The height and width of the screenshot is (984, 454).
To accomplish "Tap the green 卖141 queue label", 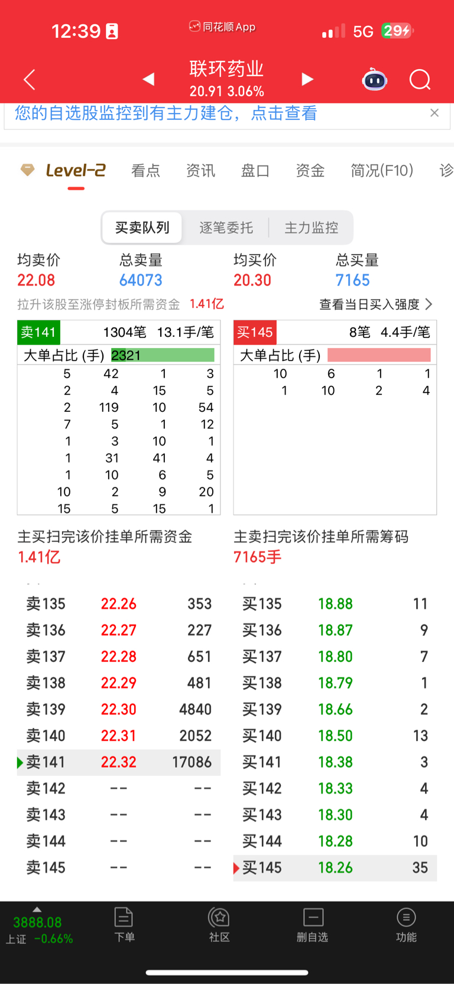I will pos(38,332).
